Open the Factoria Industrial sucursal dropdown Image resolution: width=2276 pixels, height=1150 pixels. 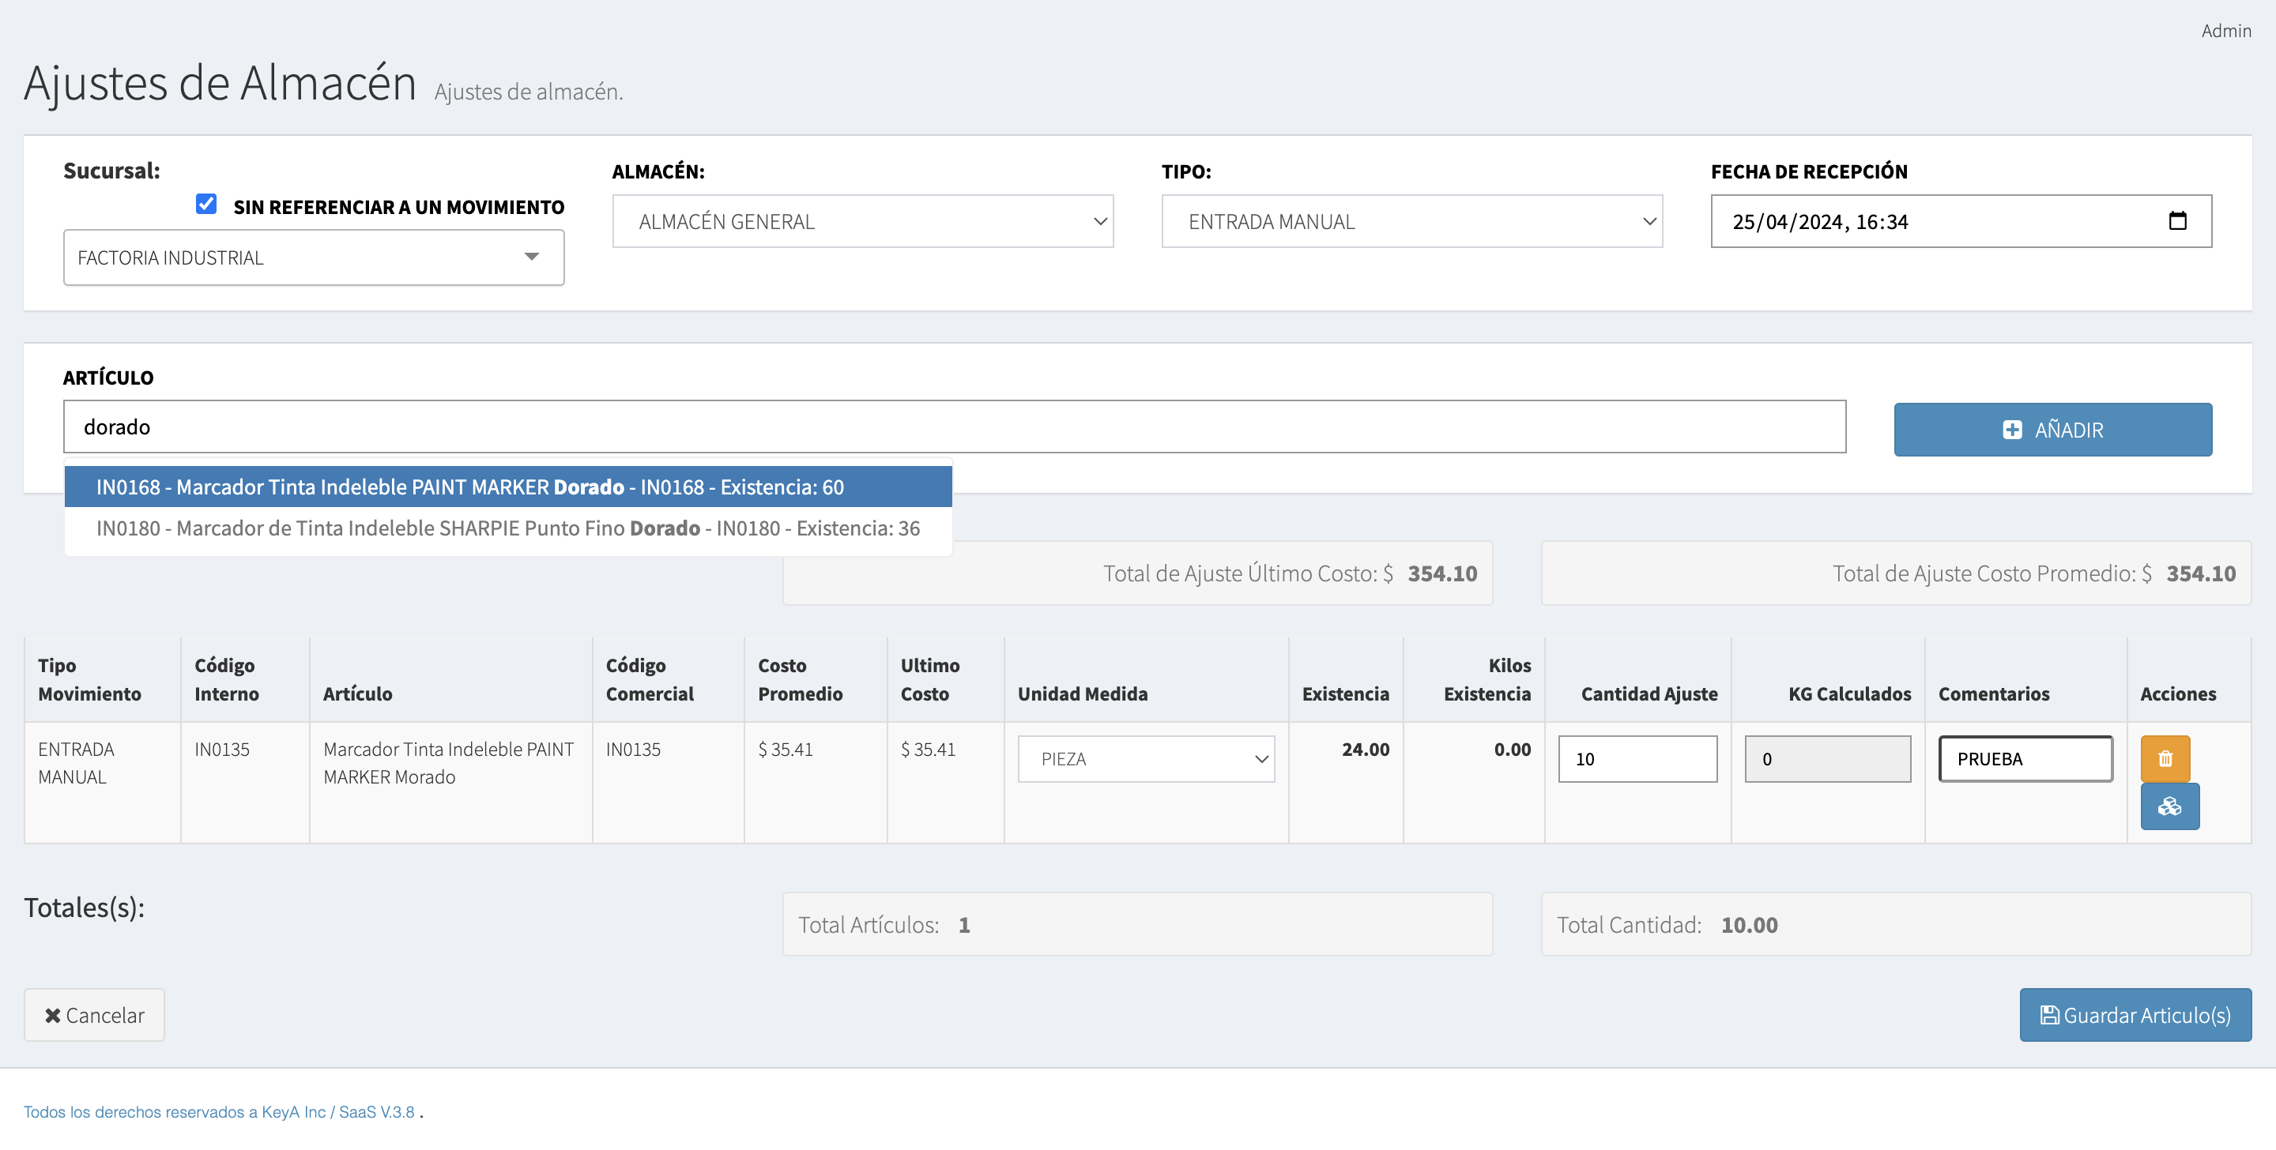point(313,257)
